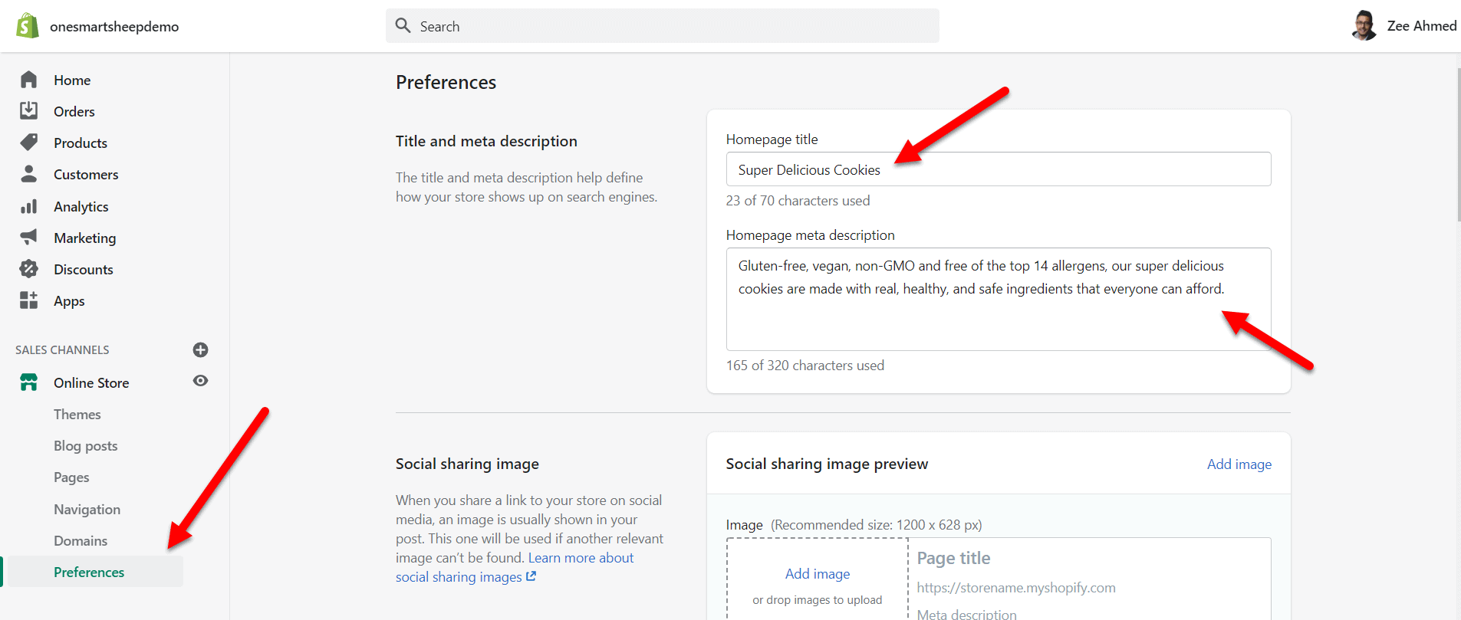Click the Preferences page heading
The height and width of the screenshot is (620, 1461).
(x=446, y=82)
